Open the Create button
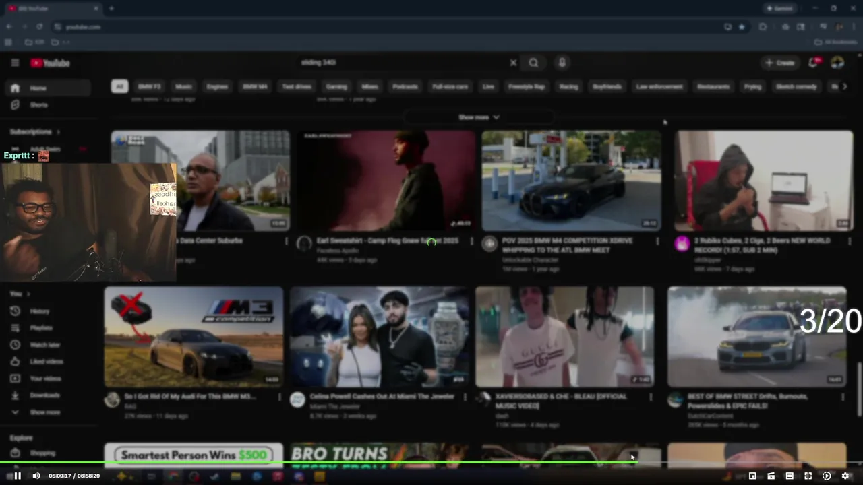863x485 pixels. pyautogui.click(x=780, y=63)
